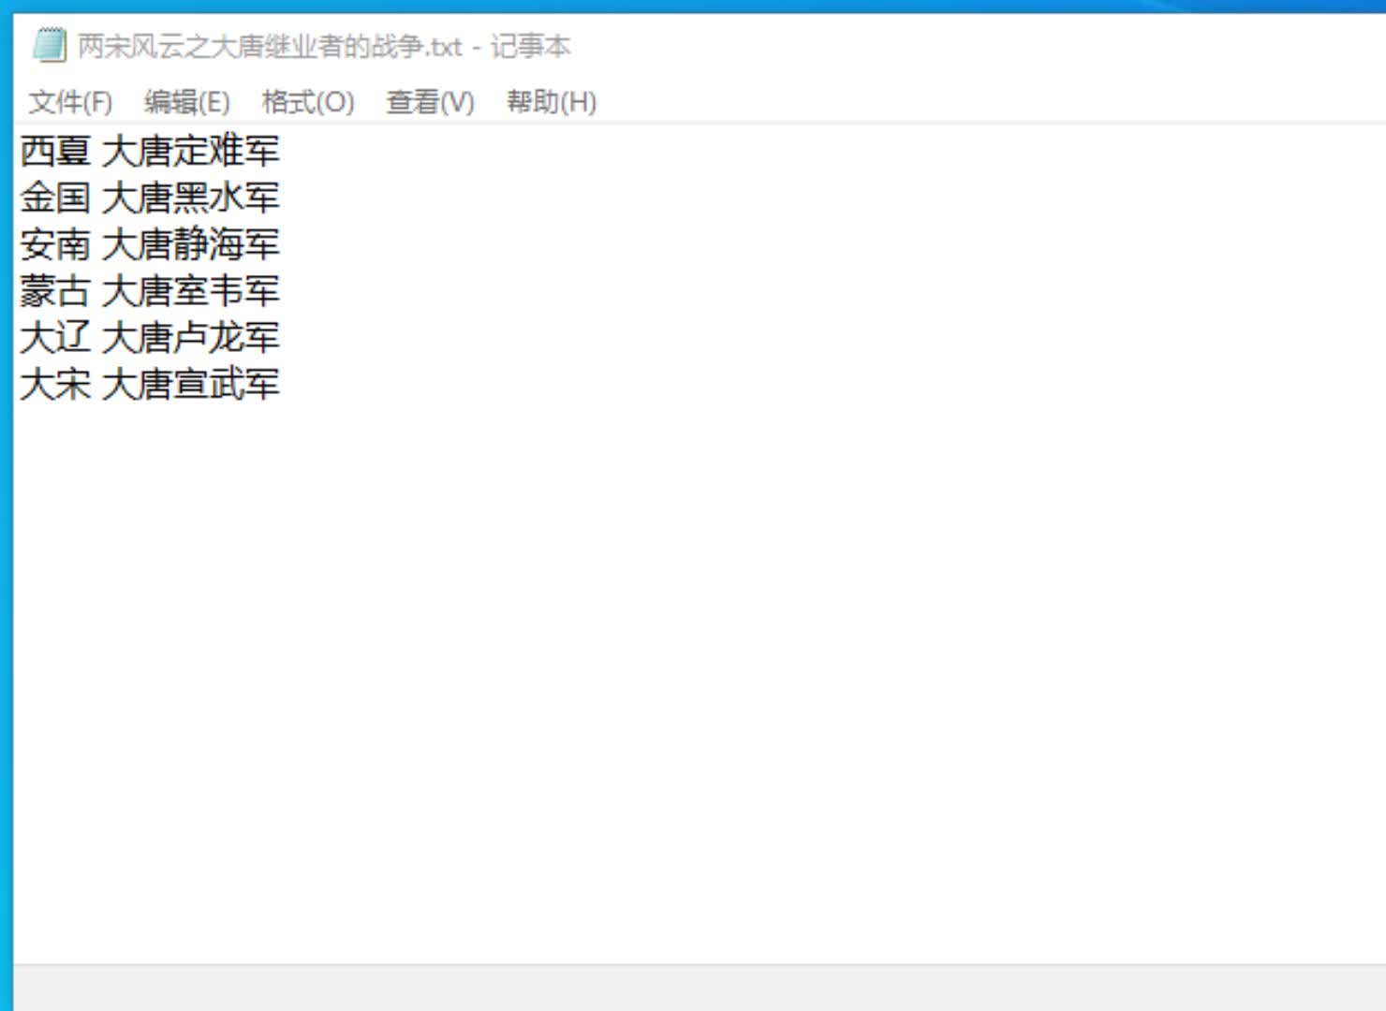Place cursor in line 大宋 大唐宣武军
1386x1011 pixels.
point(150,384)
